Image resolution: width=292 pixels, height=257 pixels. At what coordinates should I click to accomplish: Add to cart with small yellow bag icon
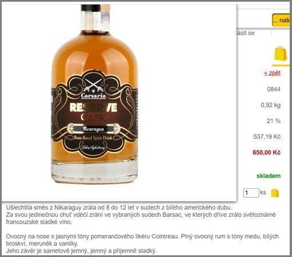pos(275,193)
